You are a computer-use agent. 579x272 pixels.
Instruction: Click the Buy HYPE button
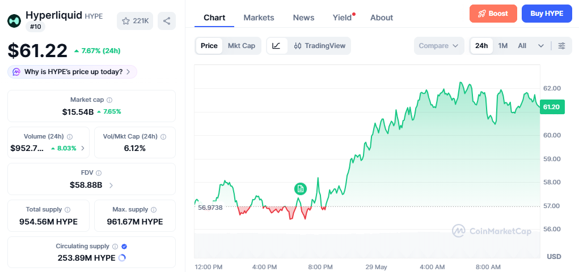click(x=547, y=14)
